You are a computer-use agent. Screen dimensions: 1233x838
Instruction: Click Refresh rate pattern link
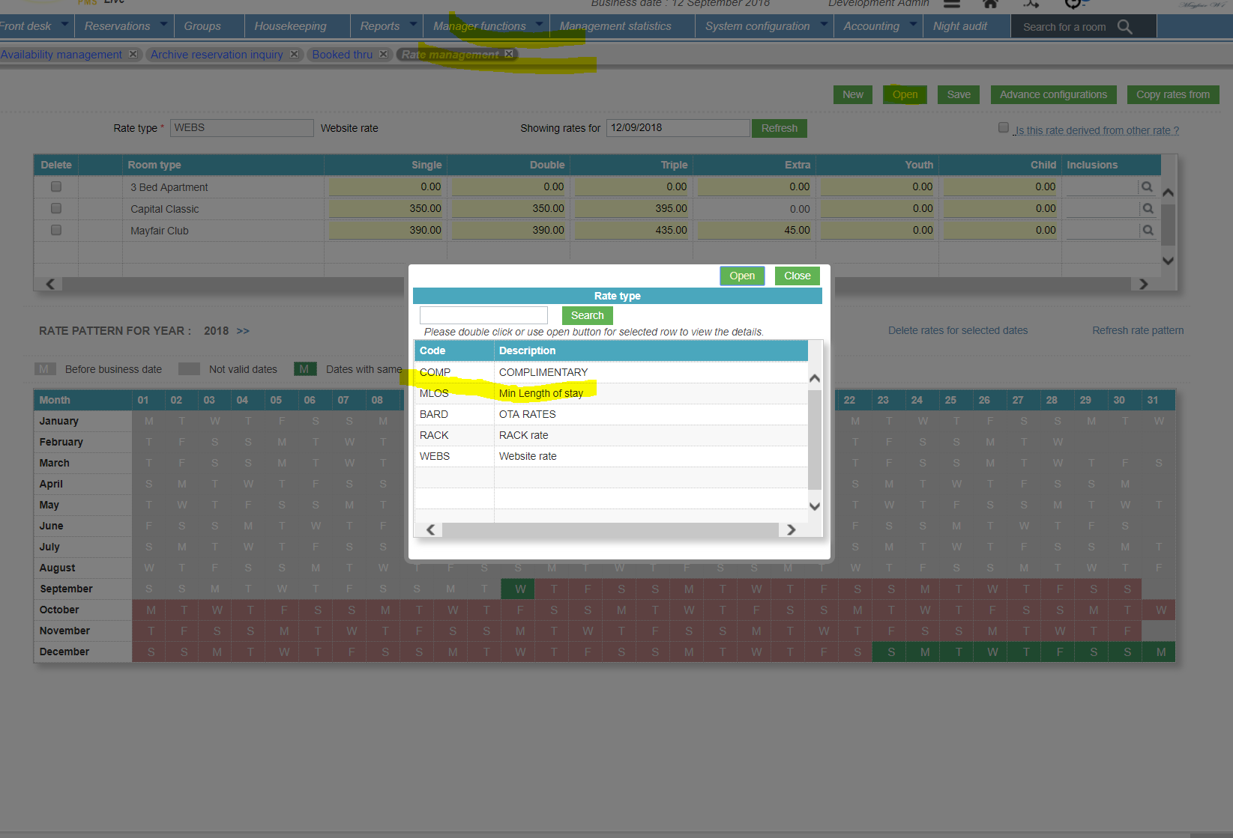(1138, 330)
